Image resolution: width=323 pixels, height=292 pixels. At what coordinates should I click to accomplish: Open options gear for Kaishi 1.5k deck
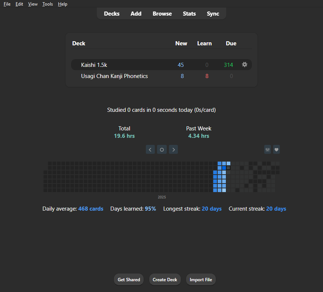pyautogui.click(x=244, y=65)
